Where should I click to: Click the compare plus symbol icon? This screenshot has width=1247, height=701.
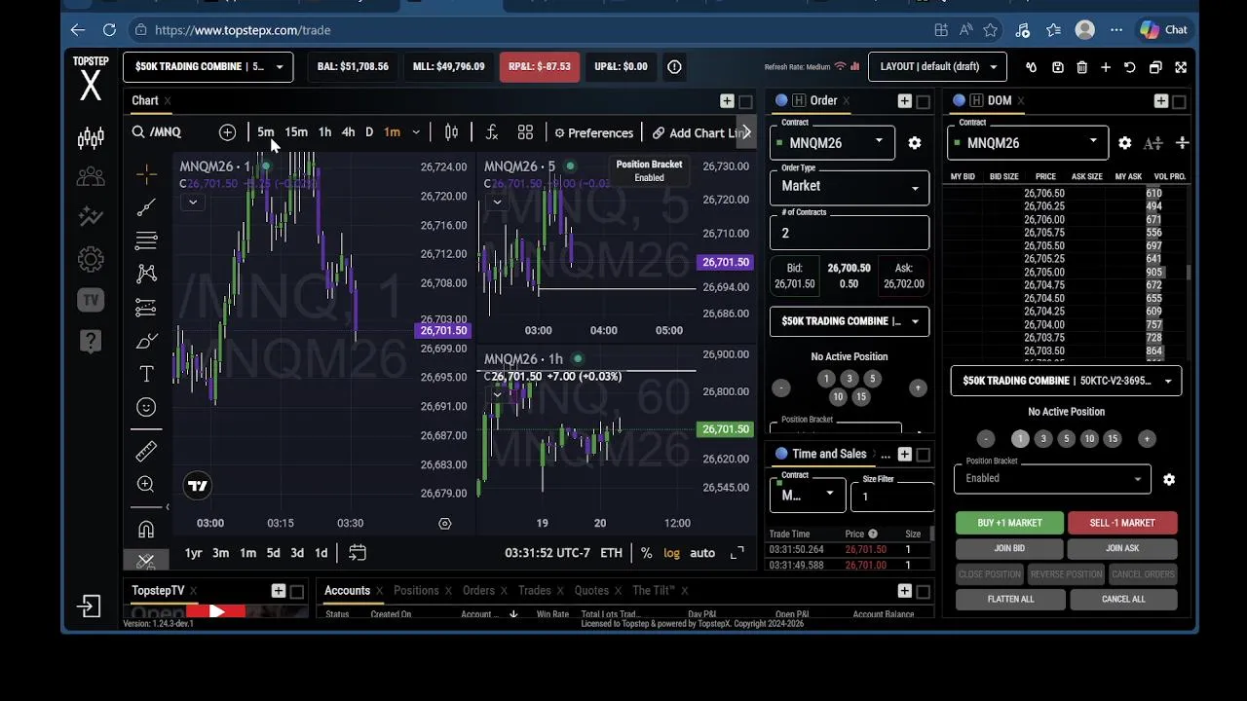(x=227, y=132)
